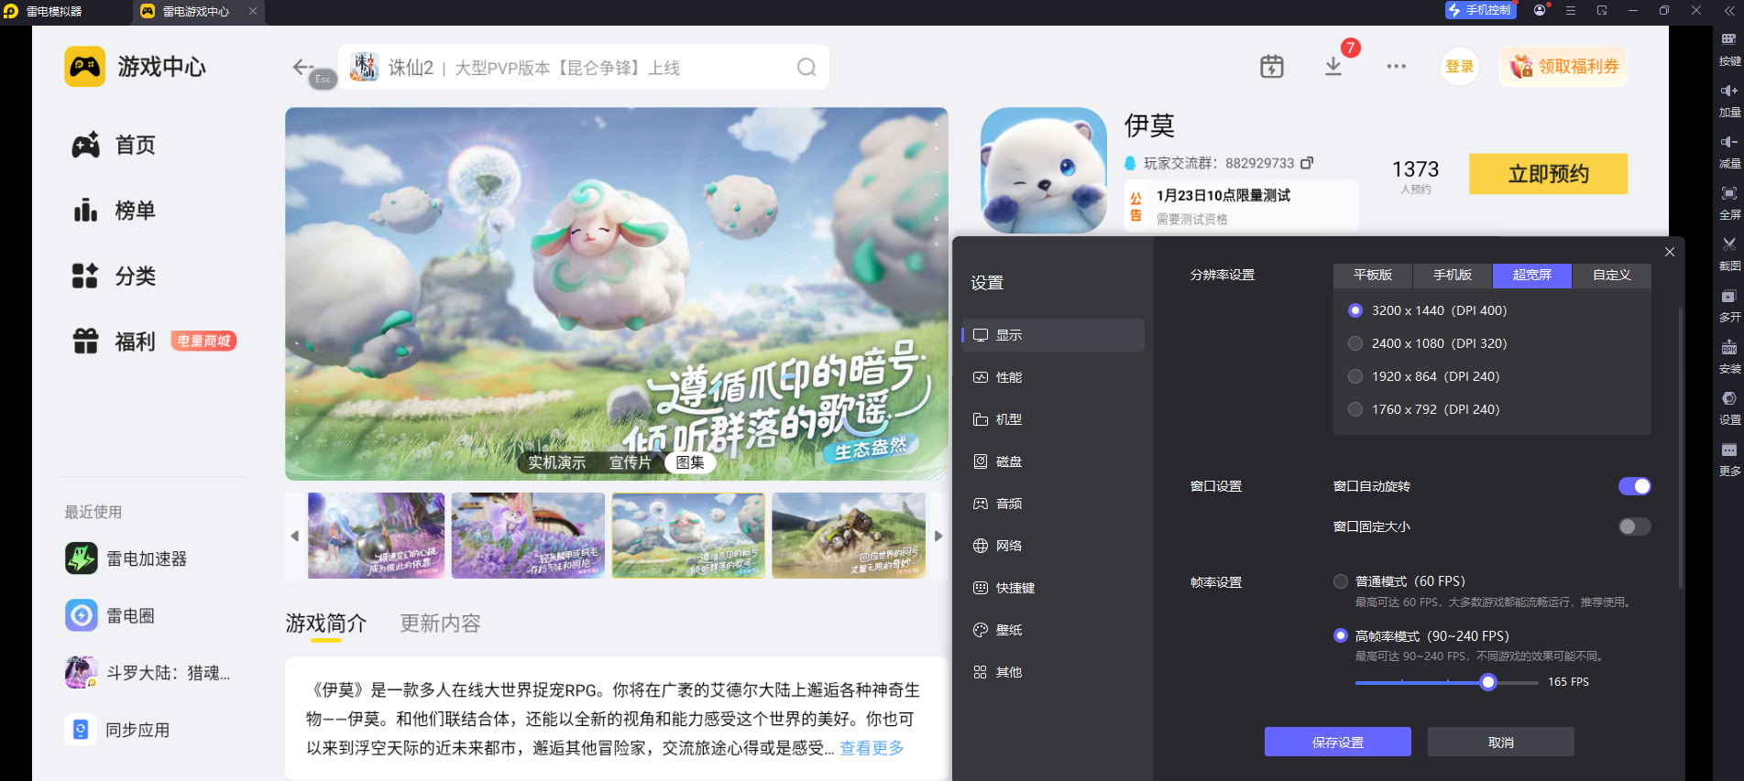The height and width of the screenshot is (781, 1744).
Task: Open 磁盘 settings section
Action: [1053, 461]
